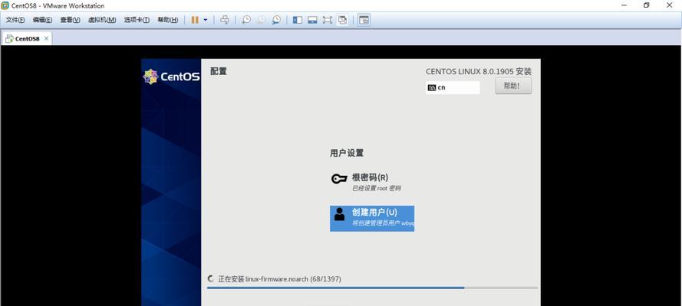Enter full screen mode icon

click(x=327, y=20)
